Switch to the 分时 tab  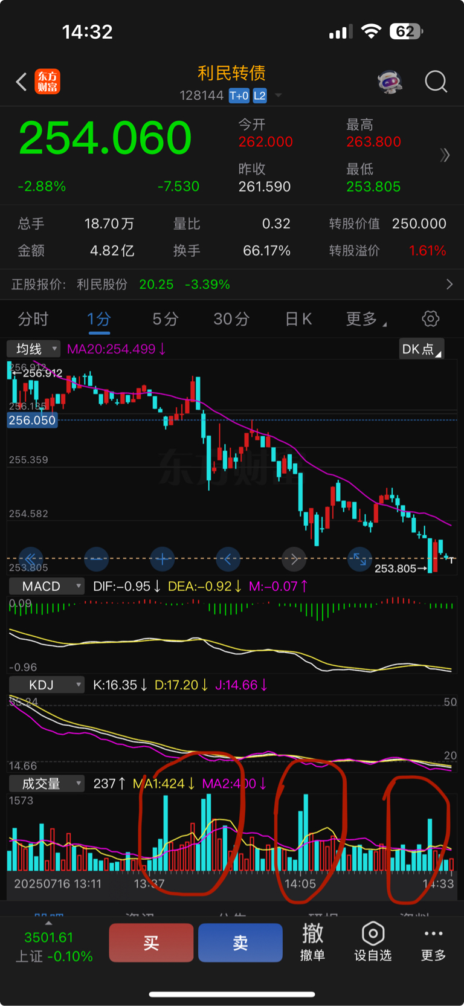coord(33,319)
